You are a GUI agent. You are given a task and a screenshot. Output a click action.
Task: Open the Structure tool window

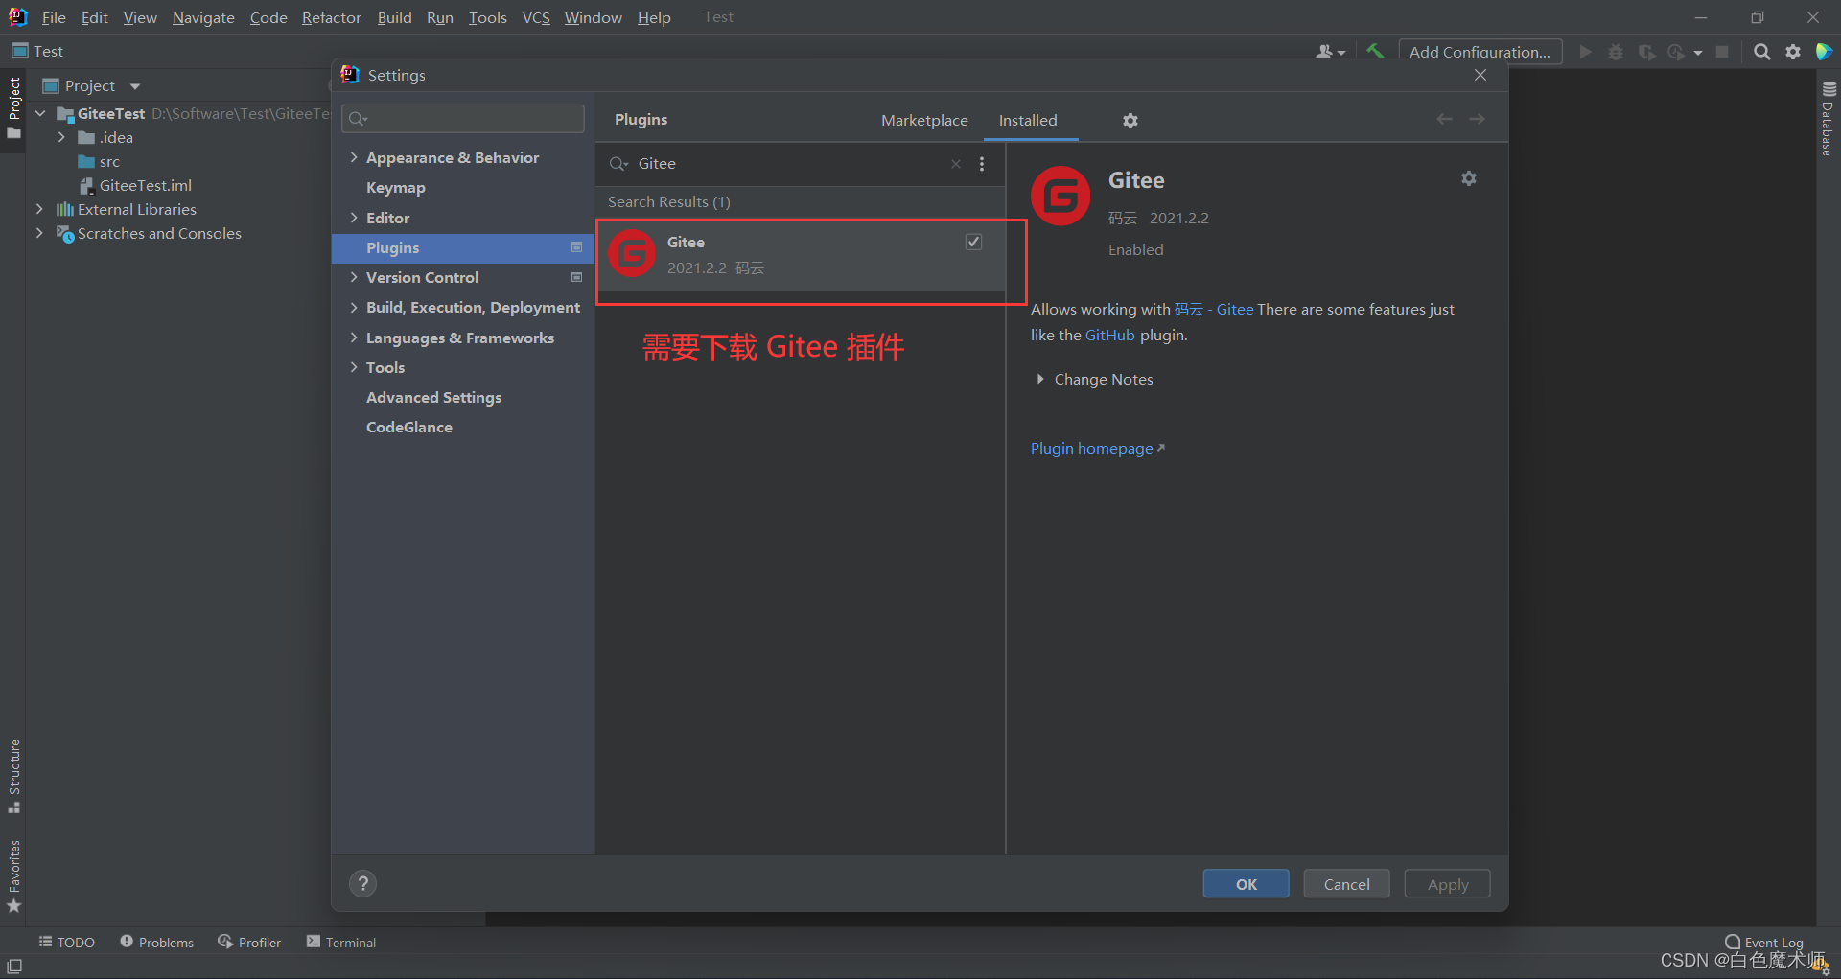click(14, 776)
